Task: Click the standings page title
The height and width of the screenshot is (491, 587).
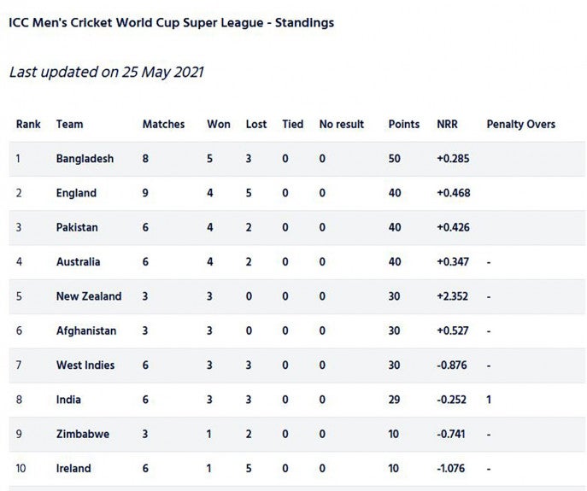Action: pos(172,23)
